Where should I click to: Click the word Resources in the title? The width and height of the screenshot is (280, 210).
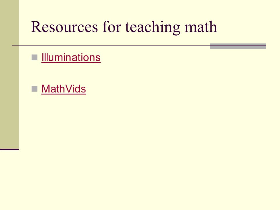click(x=64, y=27)
